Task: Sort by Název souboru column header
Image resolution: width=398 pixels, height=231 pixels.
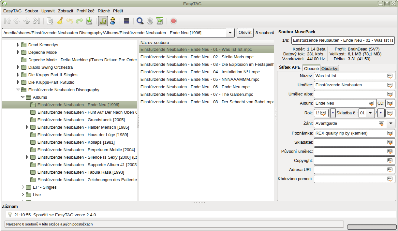Action: (x=206, y=42)
